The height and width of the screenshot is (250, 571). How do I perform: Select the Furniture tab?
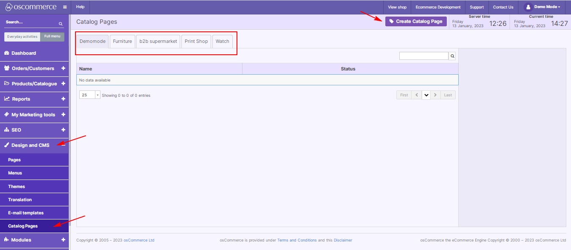coord(123,41)
